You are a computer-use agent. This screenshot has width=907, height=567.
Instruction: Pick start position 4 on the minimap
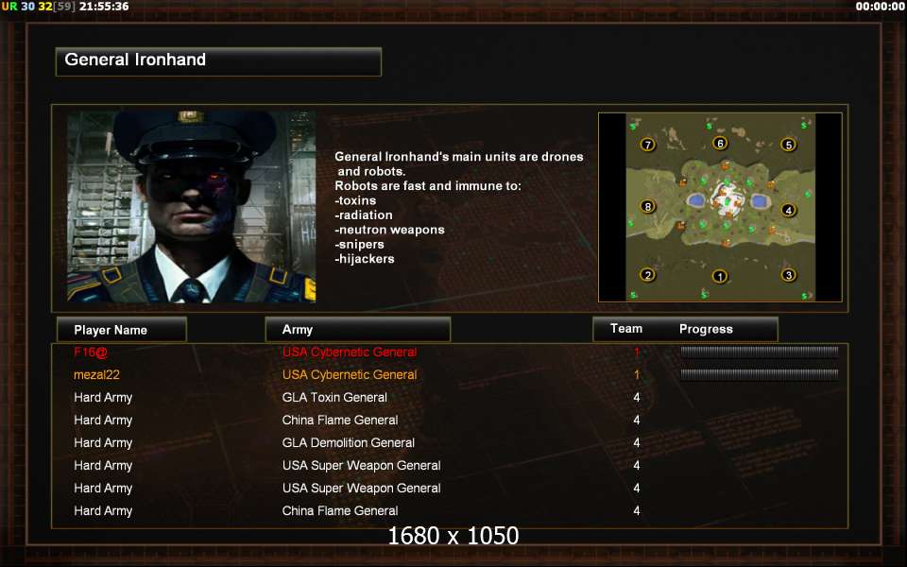pos(788,210)
